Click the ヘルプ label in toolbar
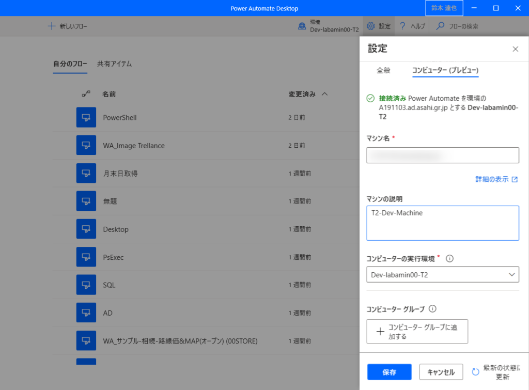The image size is (529, 390). coord(417,26)
